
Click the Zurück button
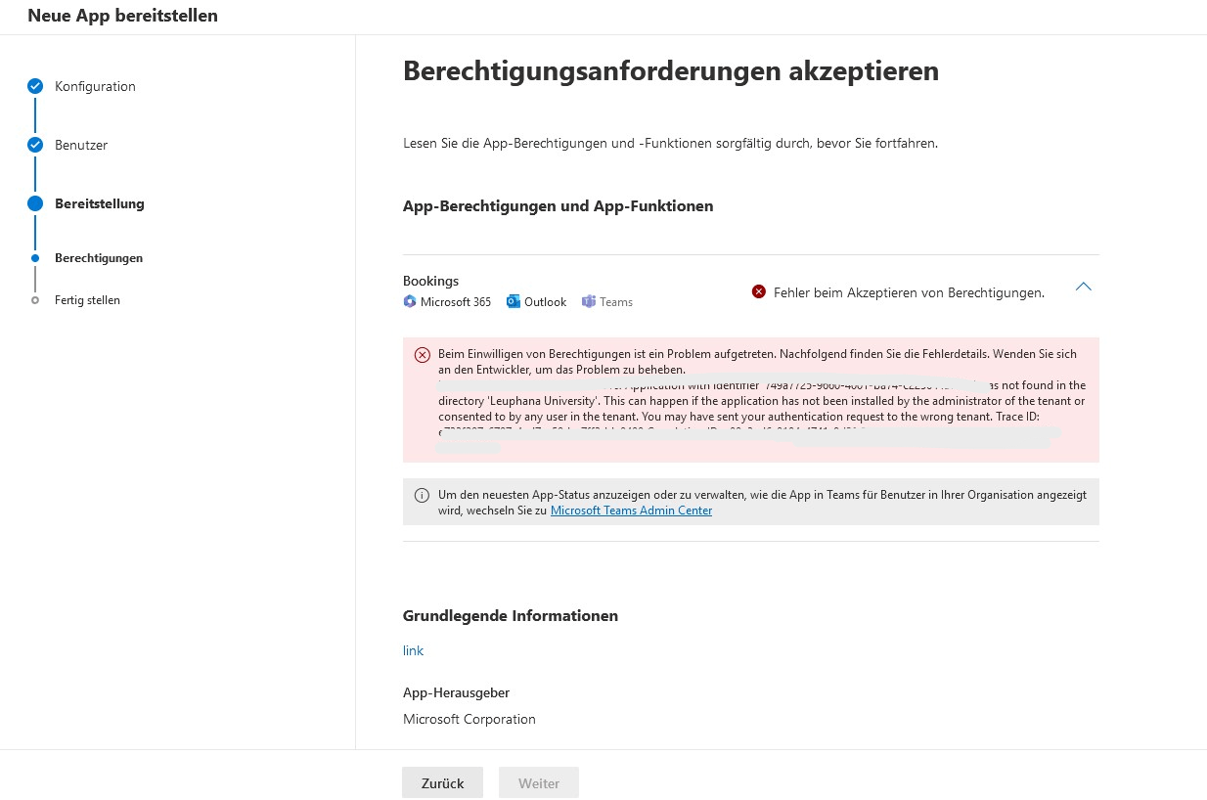(442, 783)
